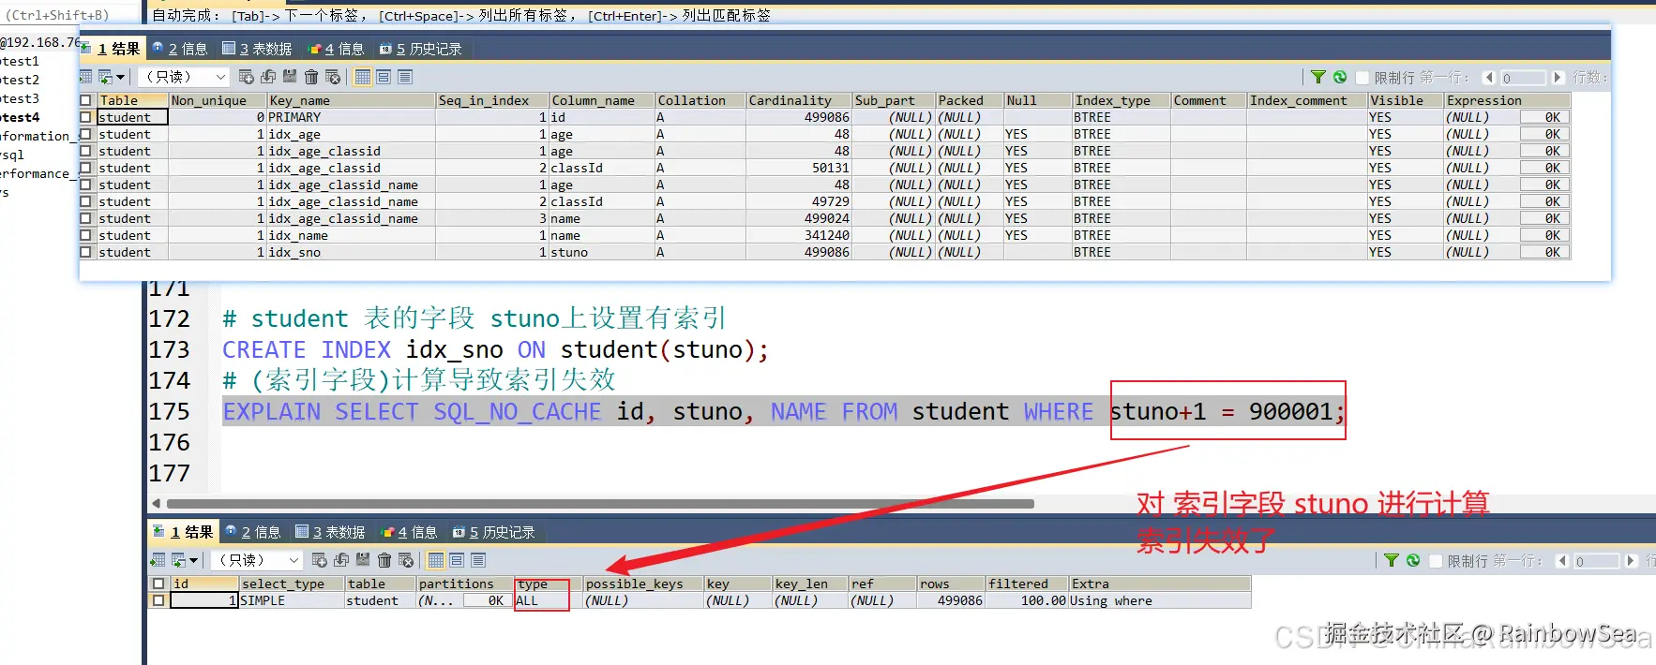
Task: Switch lower result panel to text view
Action: point(478,560)
